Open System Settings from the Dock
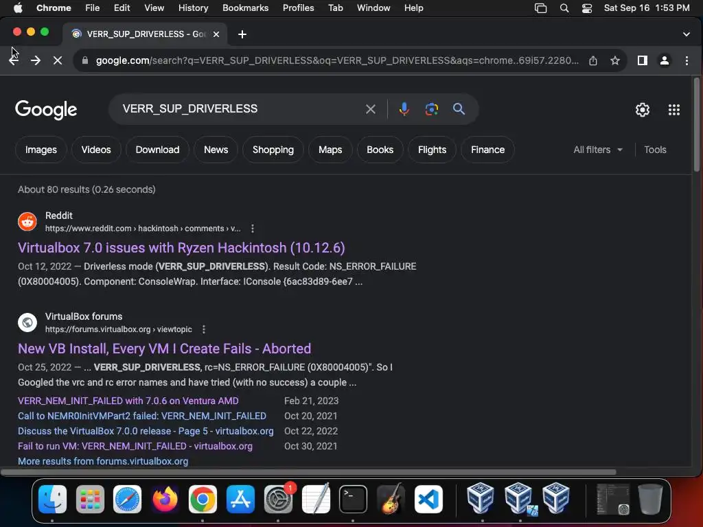The image size is (703, 527). 278,500
